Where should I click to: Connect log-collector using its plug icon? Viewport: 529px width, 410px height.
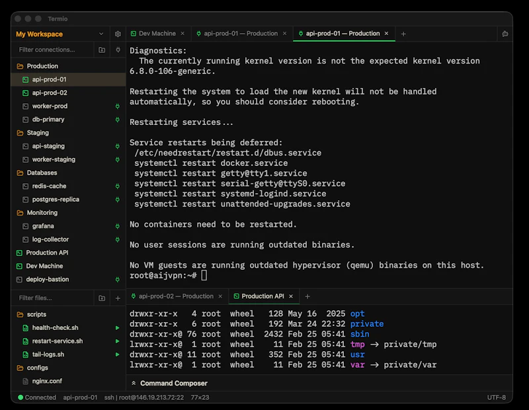coord(118,239)
